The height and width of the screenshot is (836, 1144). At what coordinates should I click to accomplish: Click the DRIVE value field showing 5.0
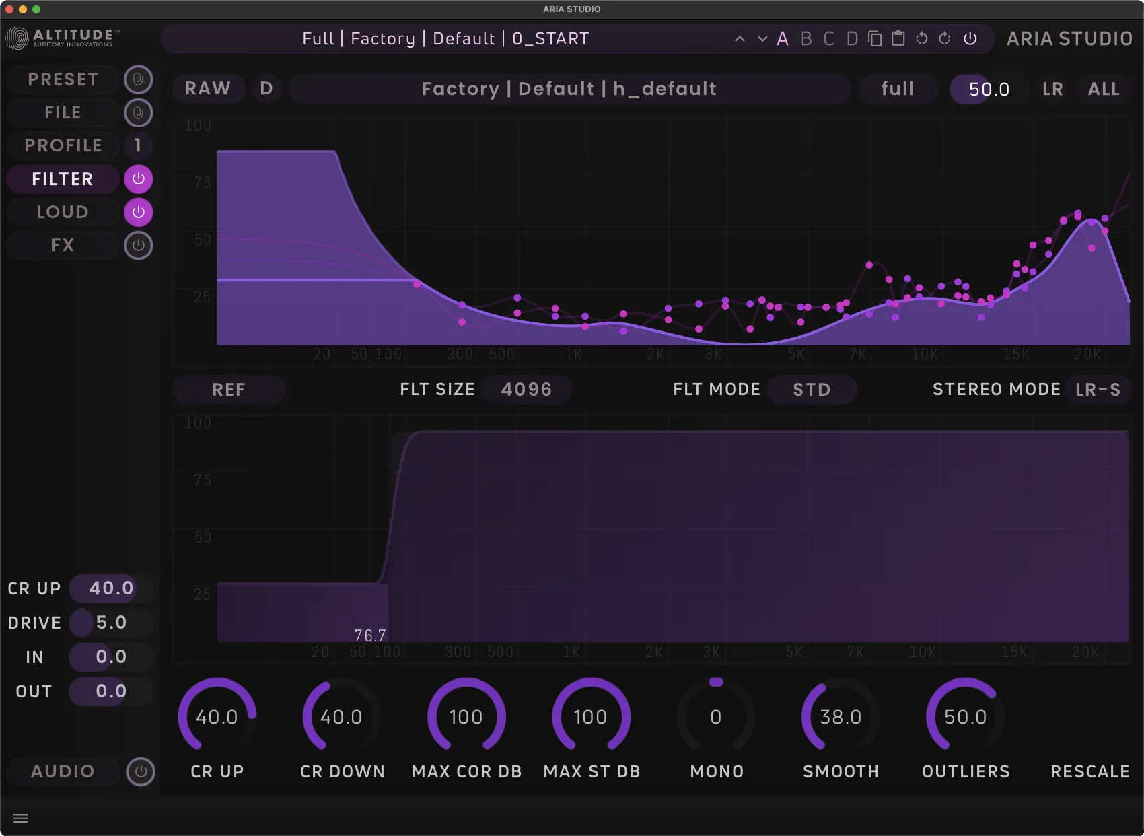click(x=110, y=623)
